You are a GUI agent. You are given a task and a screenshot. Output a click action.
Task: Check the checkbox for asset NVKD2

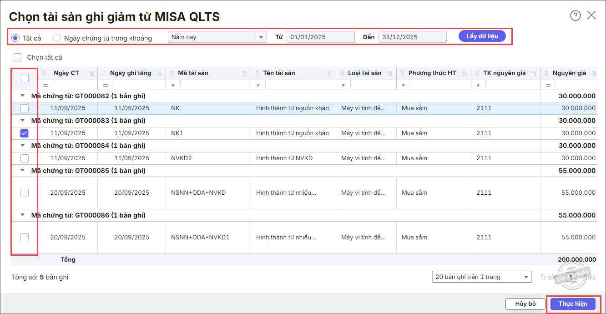click(x=25, y=158)
